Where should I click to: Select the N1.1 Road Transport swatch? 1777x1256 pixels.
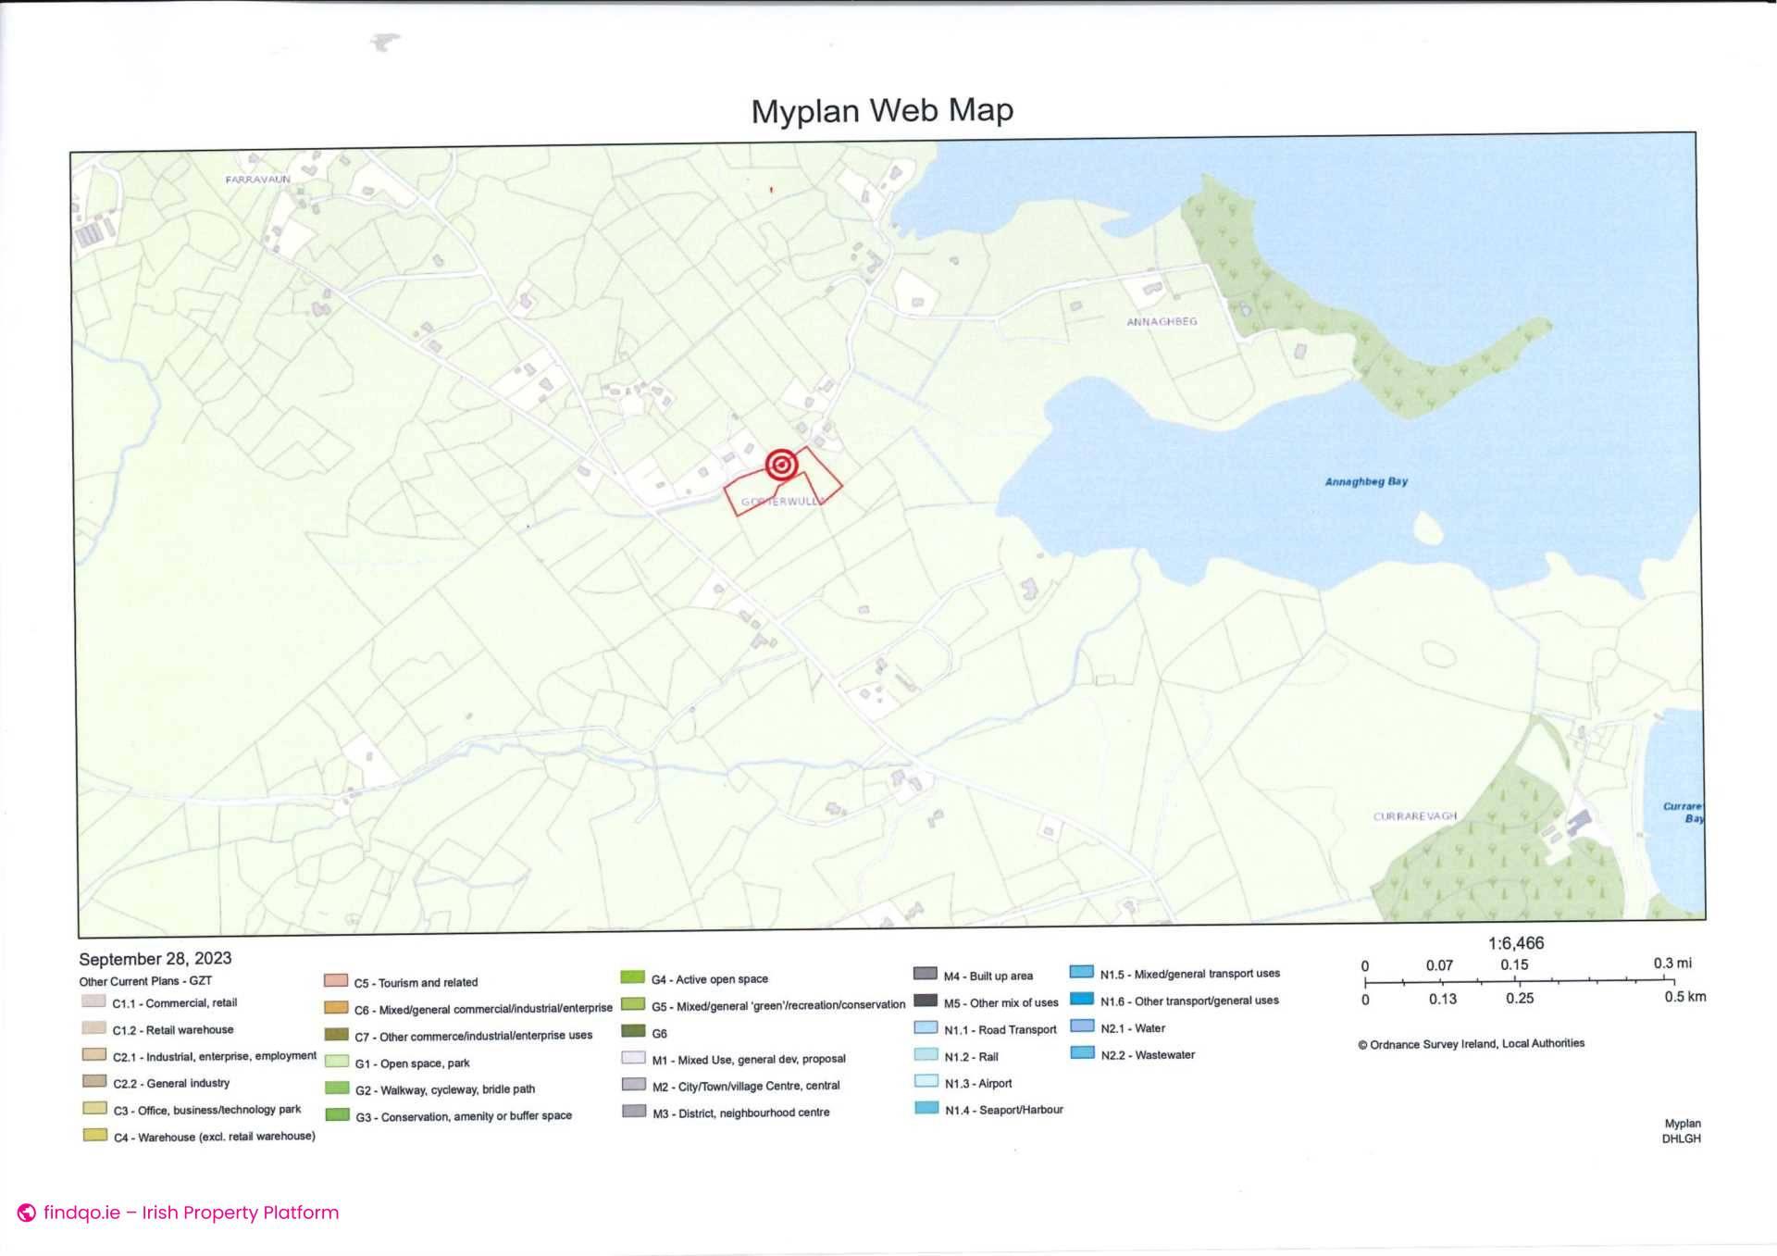coord(924,1029)
